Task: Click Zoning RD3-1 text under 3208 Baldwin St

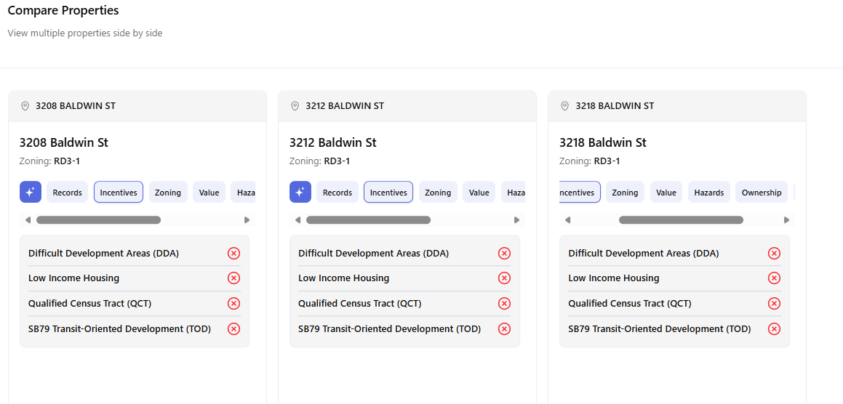Action: 49,161
